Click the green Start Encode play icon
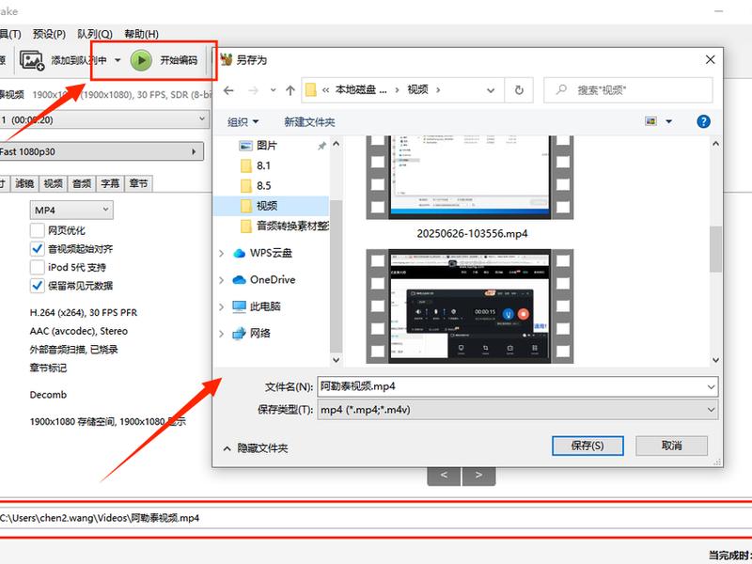Image resolution: width=752 pixels, height=564 pixels. point(142,60)
